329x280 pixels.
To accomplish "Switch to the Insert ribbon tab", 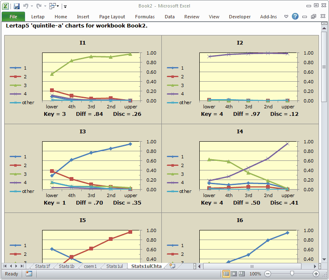I will click(83, 17).
